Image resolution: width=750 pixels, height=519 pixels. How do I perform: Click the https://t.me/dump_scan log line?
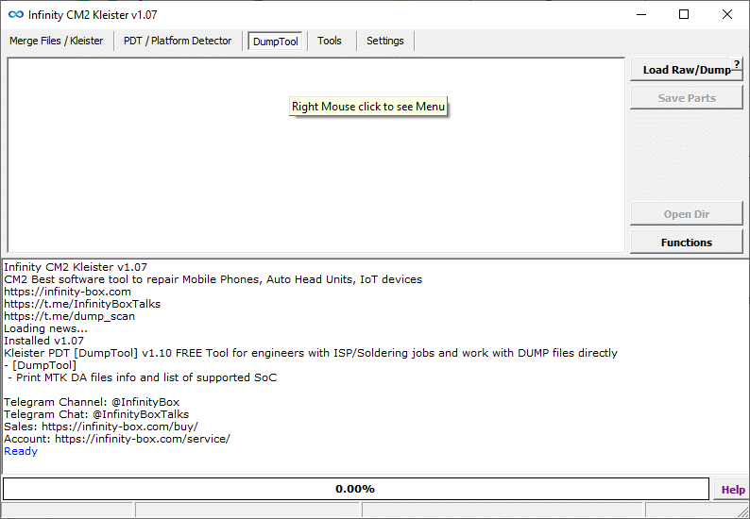(69, 316)
